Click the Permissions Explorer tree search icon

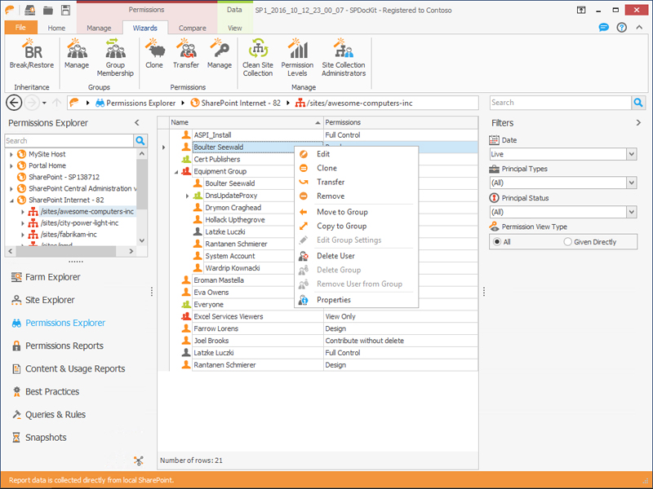point(140,140)
